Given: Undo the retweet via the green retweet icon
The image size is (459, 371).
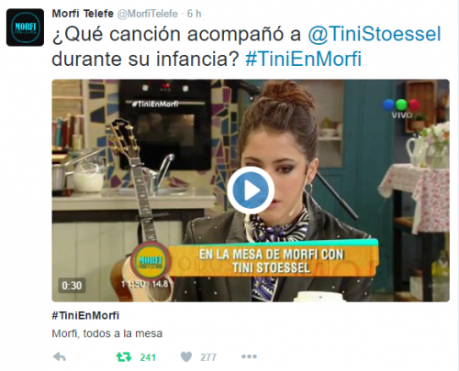Looking at the screenshot, I should click(x=124, y=356).
